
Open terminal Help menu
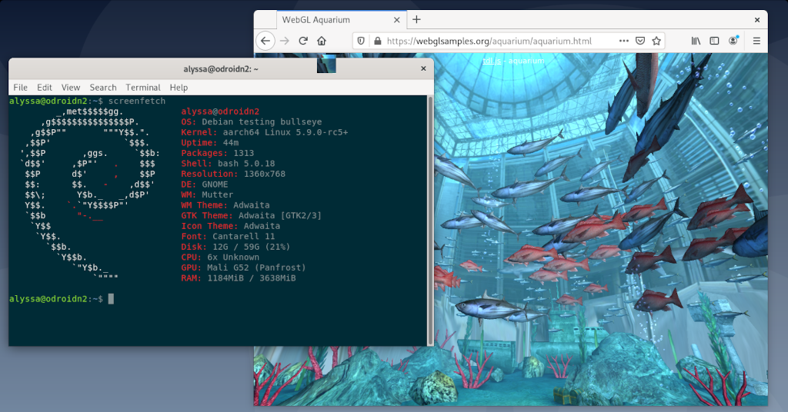[x=179, y=88]
